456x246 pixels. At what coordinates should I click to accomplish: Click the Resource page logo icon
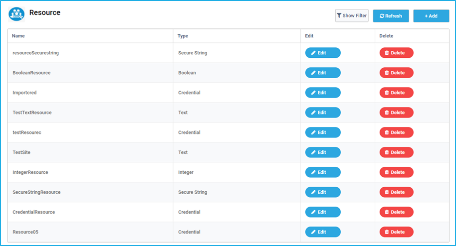(16, 14)
